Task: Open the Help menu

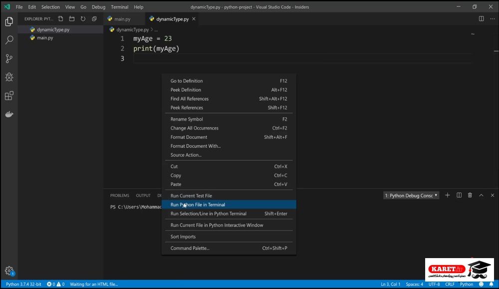Action: tap(138, 7)
